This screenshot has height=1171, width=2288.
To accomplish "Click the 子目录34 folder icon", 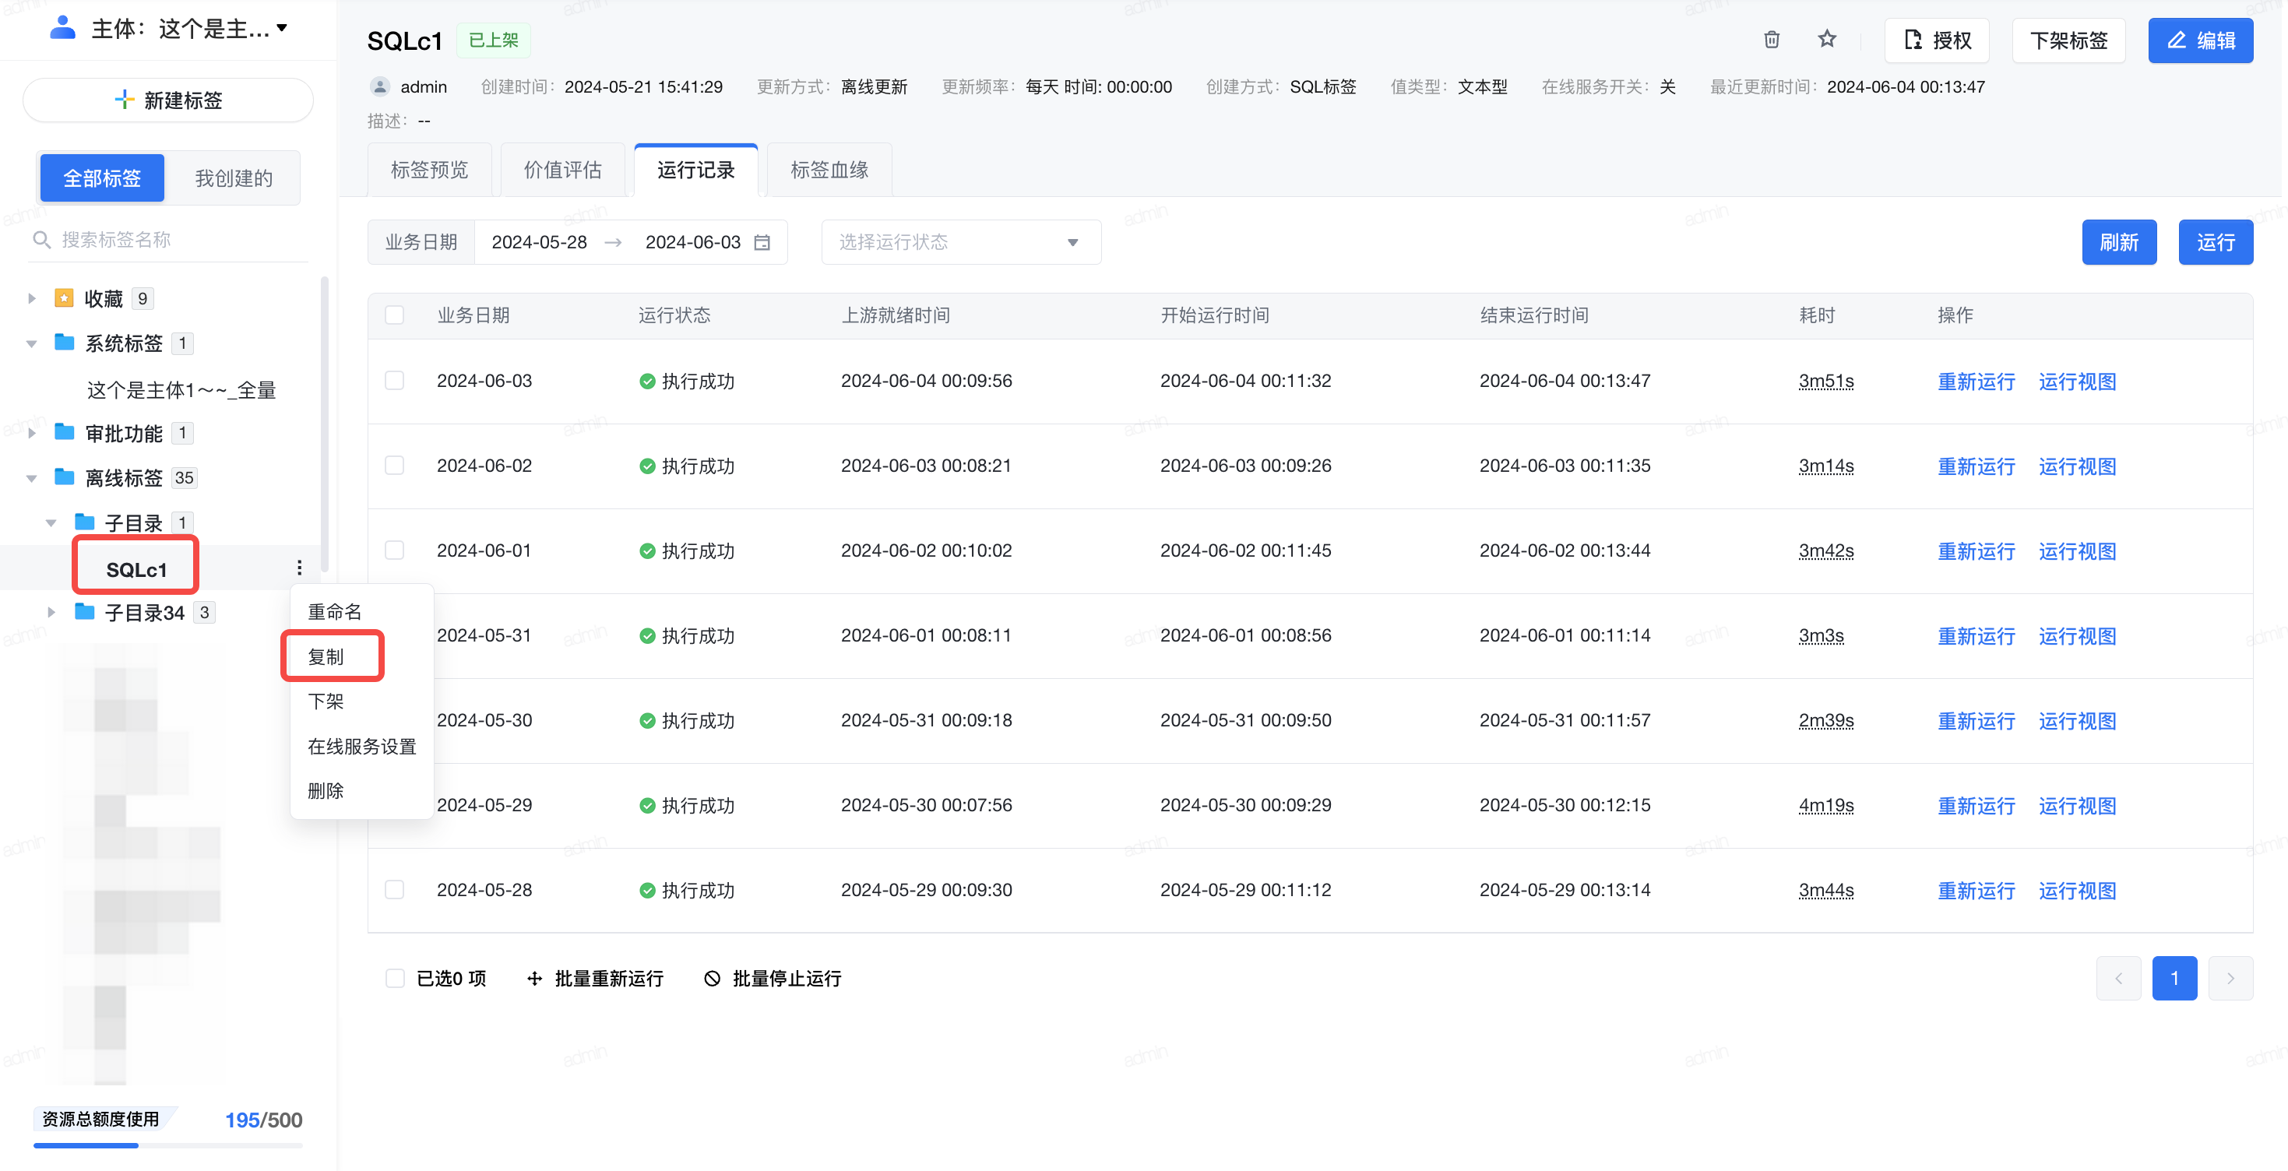I will (84, 612).
